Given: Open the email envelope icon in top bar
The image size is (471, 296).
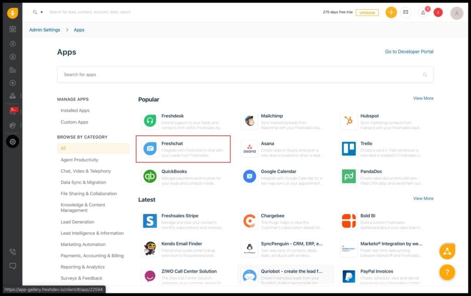Looking at the screenshot, I should coord(406,12).
